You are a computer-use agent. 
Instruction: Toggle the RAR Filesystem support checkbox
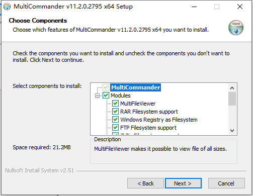click(x=115, y=112)
